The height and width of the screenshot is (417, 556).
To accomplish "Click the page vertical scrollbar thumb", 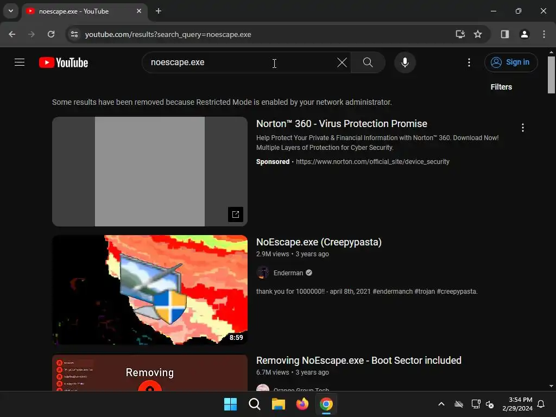I will pos(551,75).
